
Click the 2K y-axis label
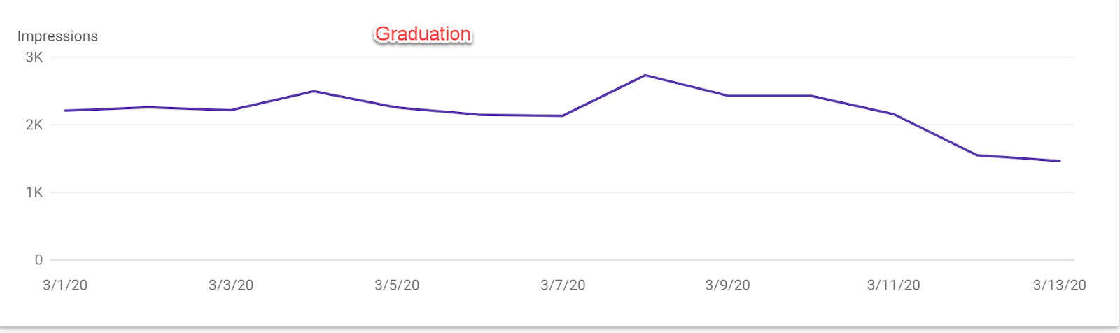click(x=34, y=125)
